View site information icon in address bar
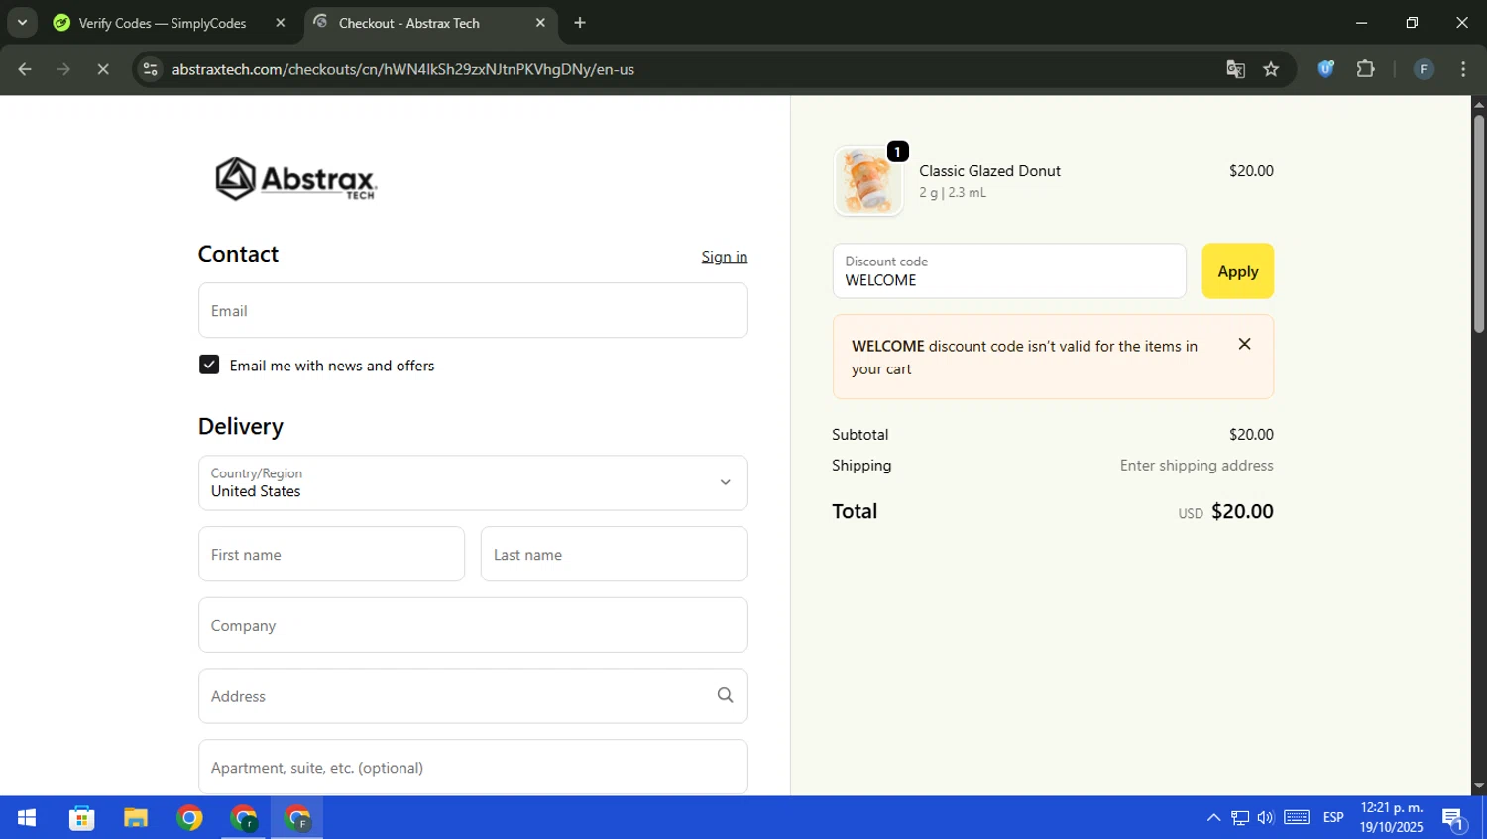1487x839 pixels. click(x=150, y=69)
